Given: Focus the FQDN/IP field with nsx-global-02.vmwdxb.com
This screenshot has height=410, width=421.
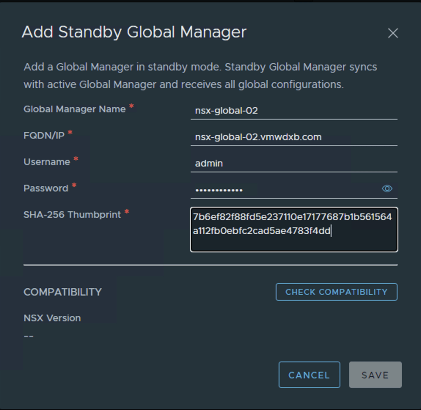Looking at the screenshot, I should 294,137.
